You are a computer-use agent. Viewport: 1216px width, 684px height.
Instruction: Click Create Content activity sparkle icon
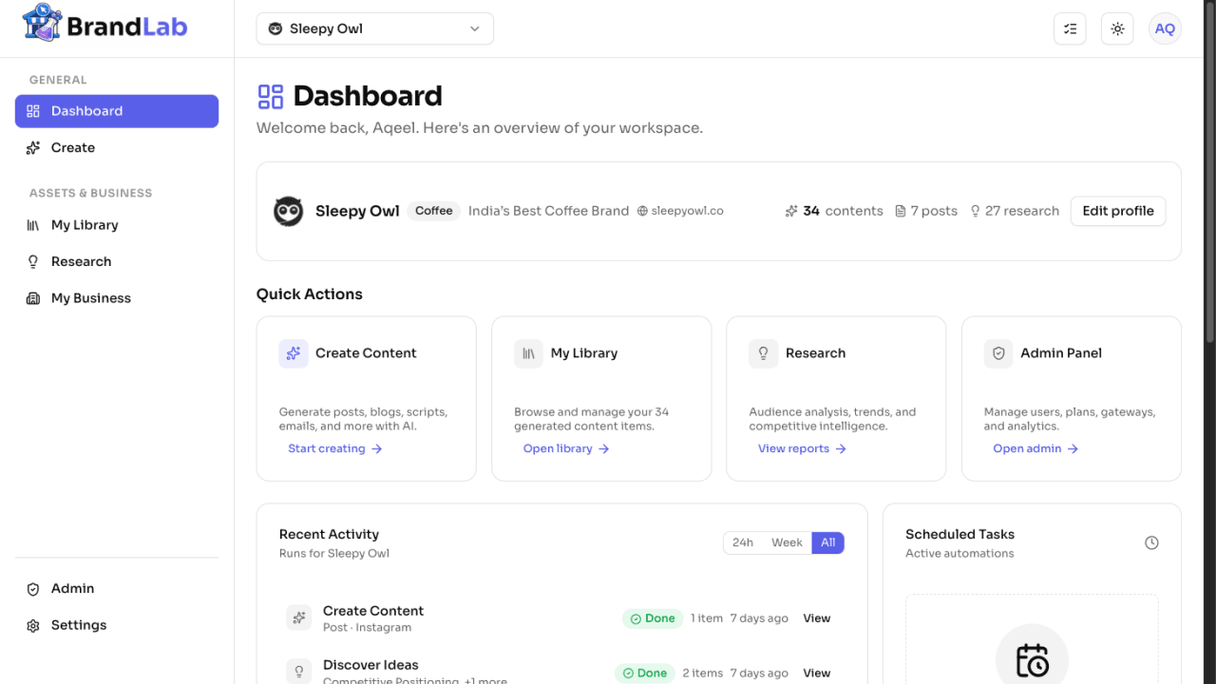299,618
